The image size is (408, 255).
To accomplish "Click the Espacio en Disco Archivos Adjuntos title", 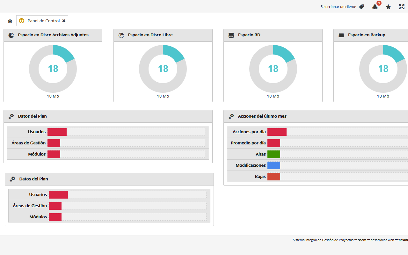I will 53,35.
